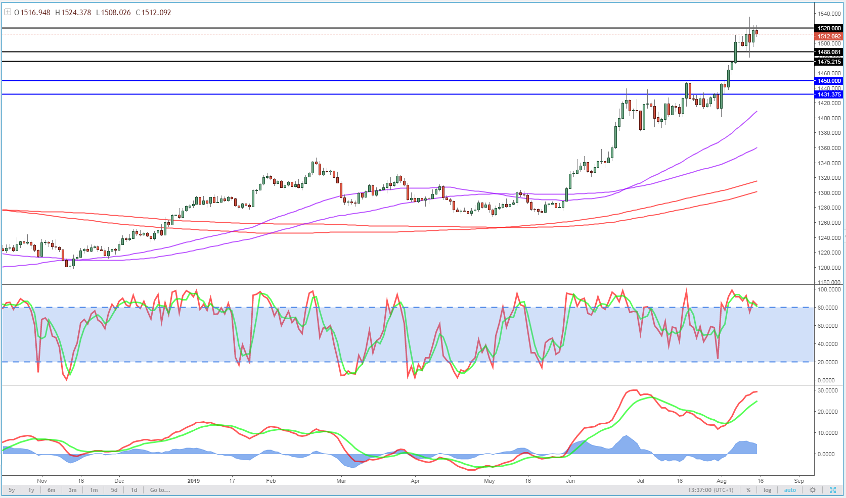Switch to the 5d range
The height and width of the screenshot is (498, 846).
click(114, 490)
